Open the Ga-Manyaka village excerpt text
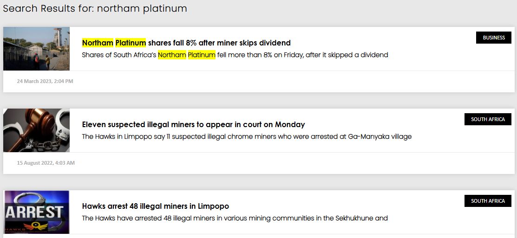The width and height of the screenshot is (517, 238). pos(247,136)
